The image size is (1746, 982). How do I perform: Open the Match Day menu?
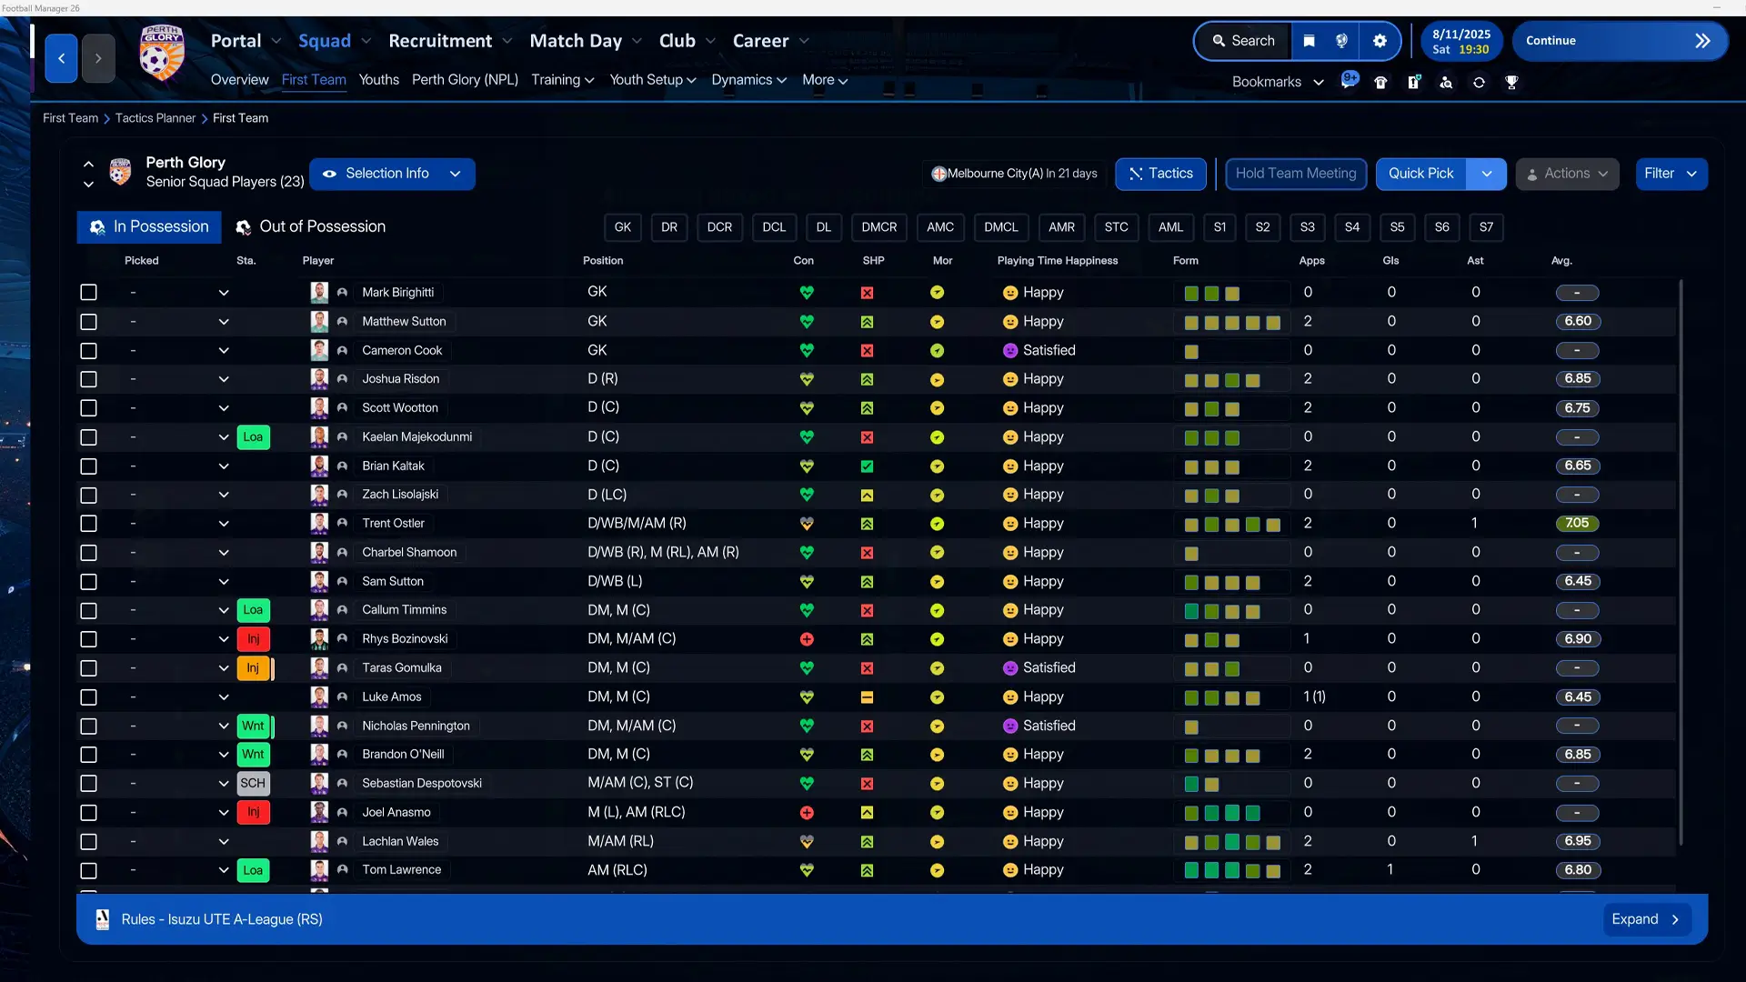(x=576, y=41)
